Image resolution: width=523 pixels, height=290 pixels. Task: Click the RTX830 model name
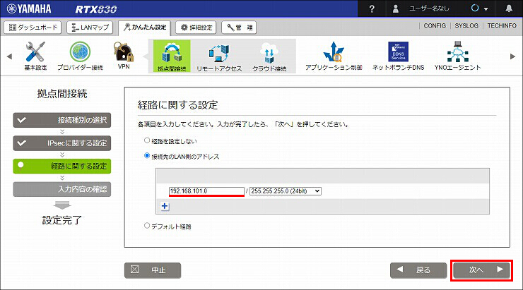point(96,9)
